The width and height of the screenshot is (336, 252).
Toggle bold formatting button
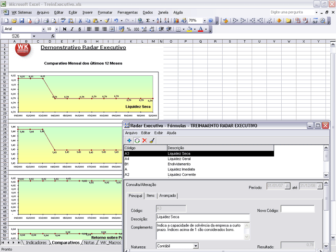(x=65, y=29)
